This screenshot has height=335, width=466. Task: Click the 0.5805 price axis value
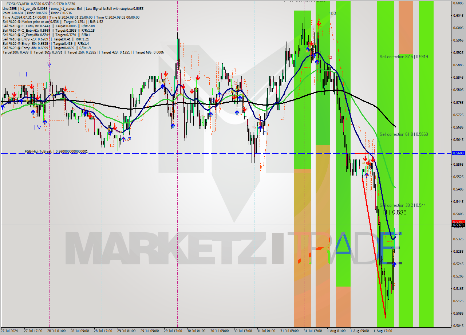458,90
